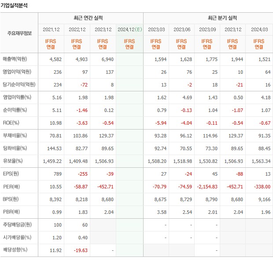Click the PBR(배) row label
273x260 pixels.
(x=11, y=212)
